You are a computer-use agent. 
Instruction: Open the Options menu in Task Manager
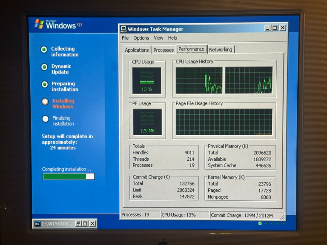pyautogui.click(x=141, y=38)
